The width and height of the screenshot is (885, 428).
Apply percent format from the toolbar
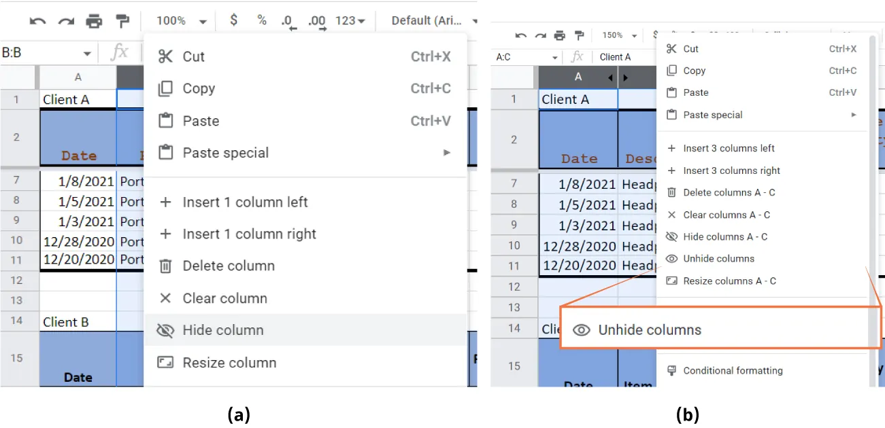[261, 21]
